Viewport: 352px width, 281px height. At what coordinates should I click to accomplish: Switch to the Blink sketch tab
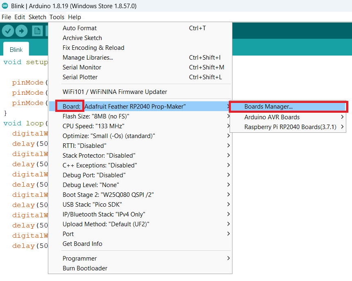pyautogui.click(x=16, y=50)
